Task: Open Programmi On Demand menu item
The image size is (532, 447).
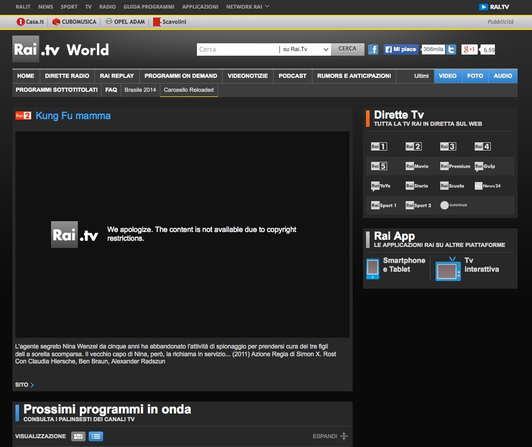Action: (x=181, y=76)
